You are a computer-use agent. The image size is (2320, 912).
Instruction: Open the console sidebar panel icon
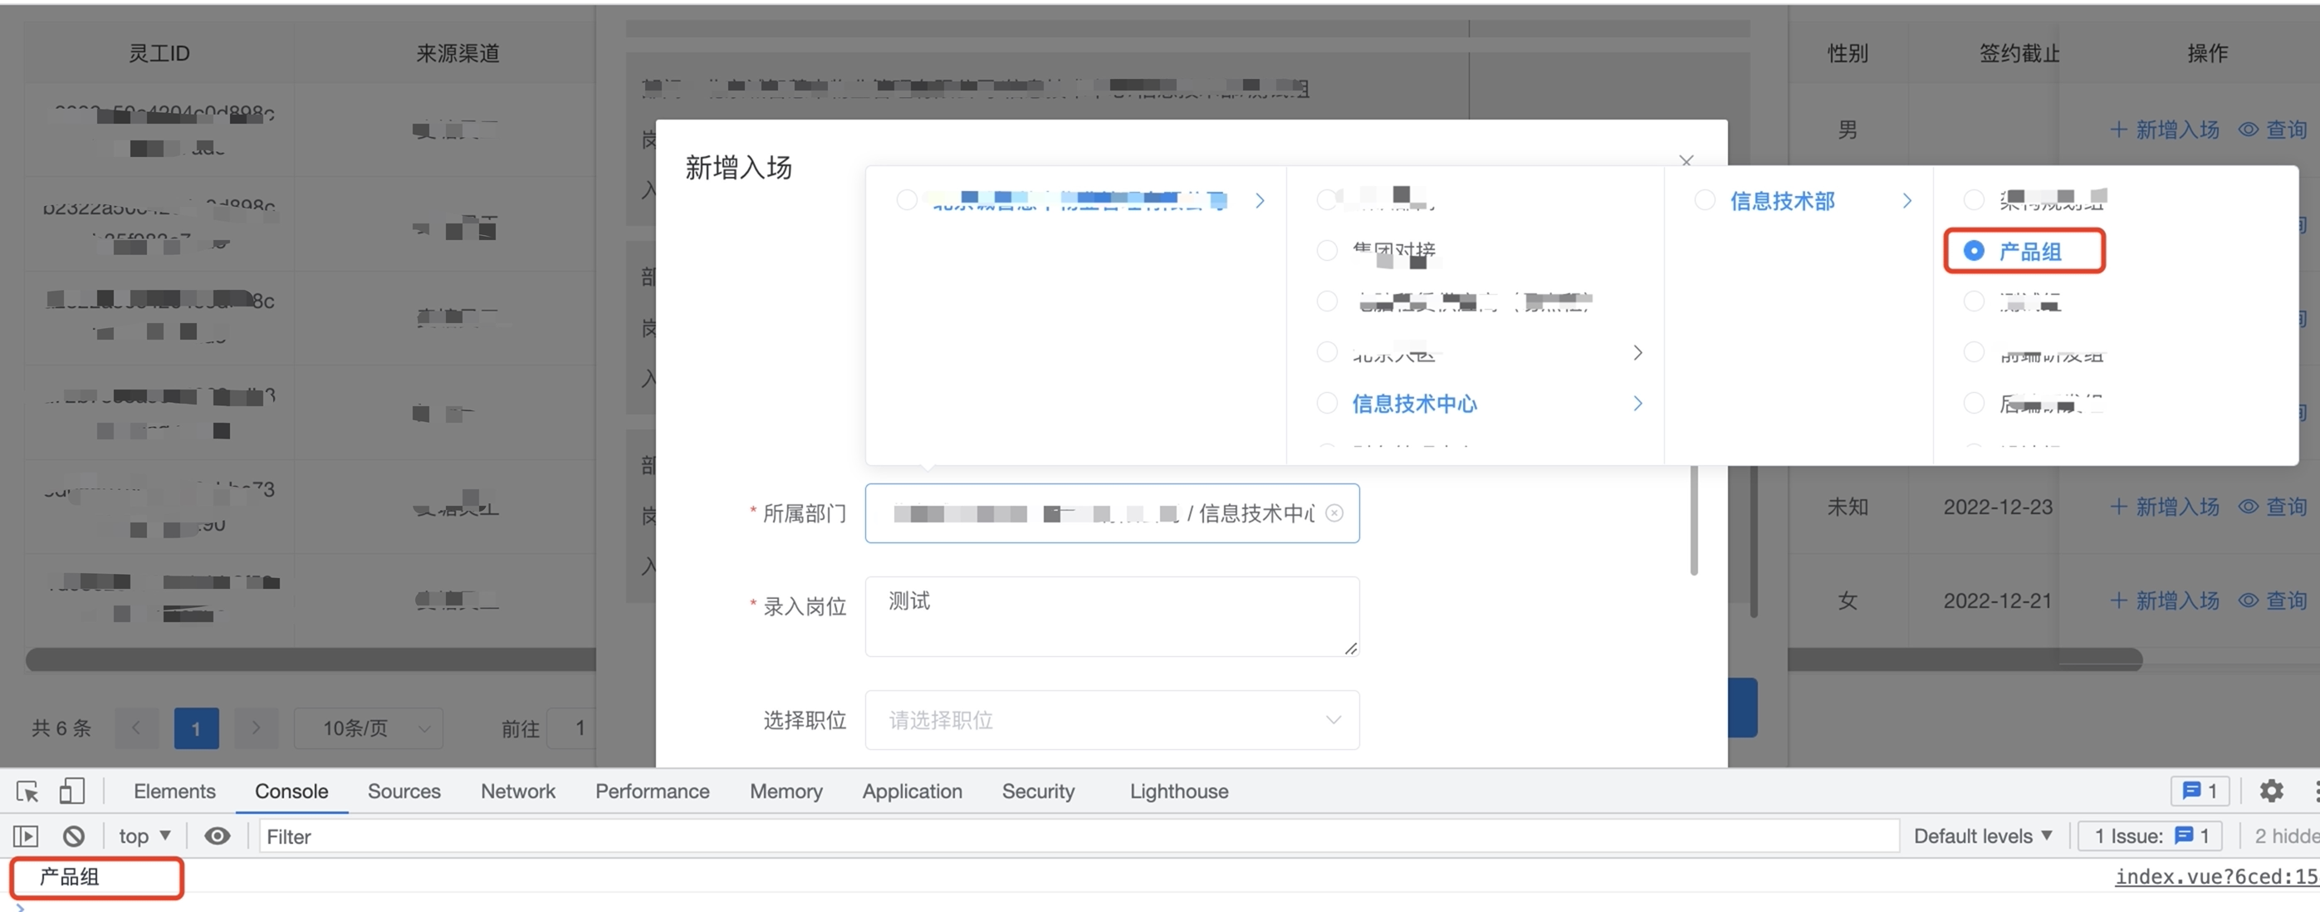pos(26,836)
